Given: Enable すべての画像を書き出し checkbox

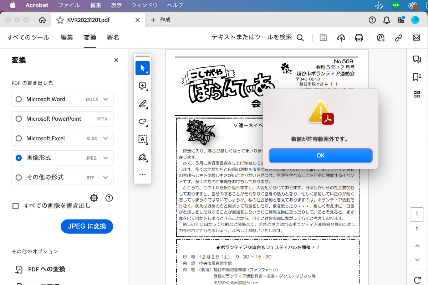Looking at the screenshot, I should (16, 206).
